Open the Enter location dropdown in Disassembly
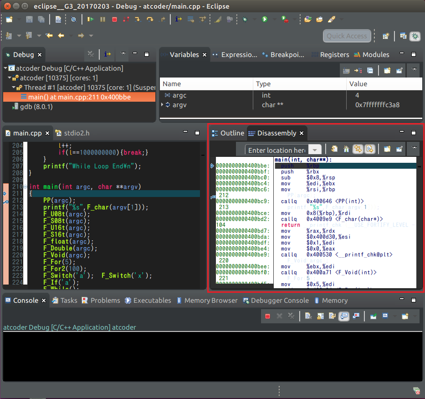The width and height of the screenshot is (425, 399). pos(314,150)
